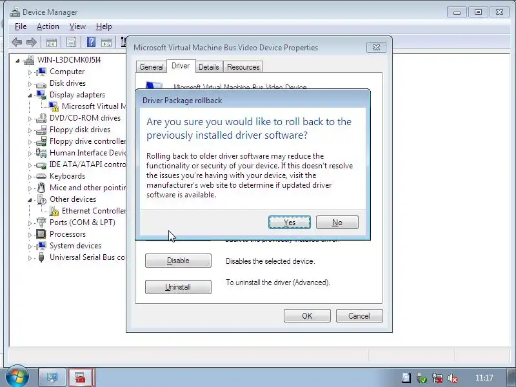This screenshot has height=387, width=516.
Task: Select the Floppy drive controllers icon
Action: (x=41, y=141)
